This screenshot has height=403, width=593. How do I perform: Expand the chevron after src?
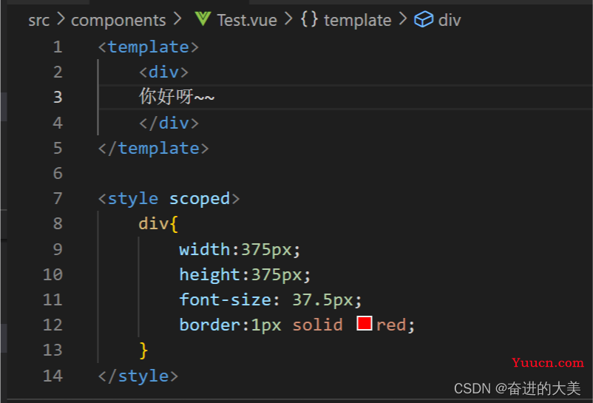point(61,19)
